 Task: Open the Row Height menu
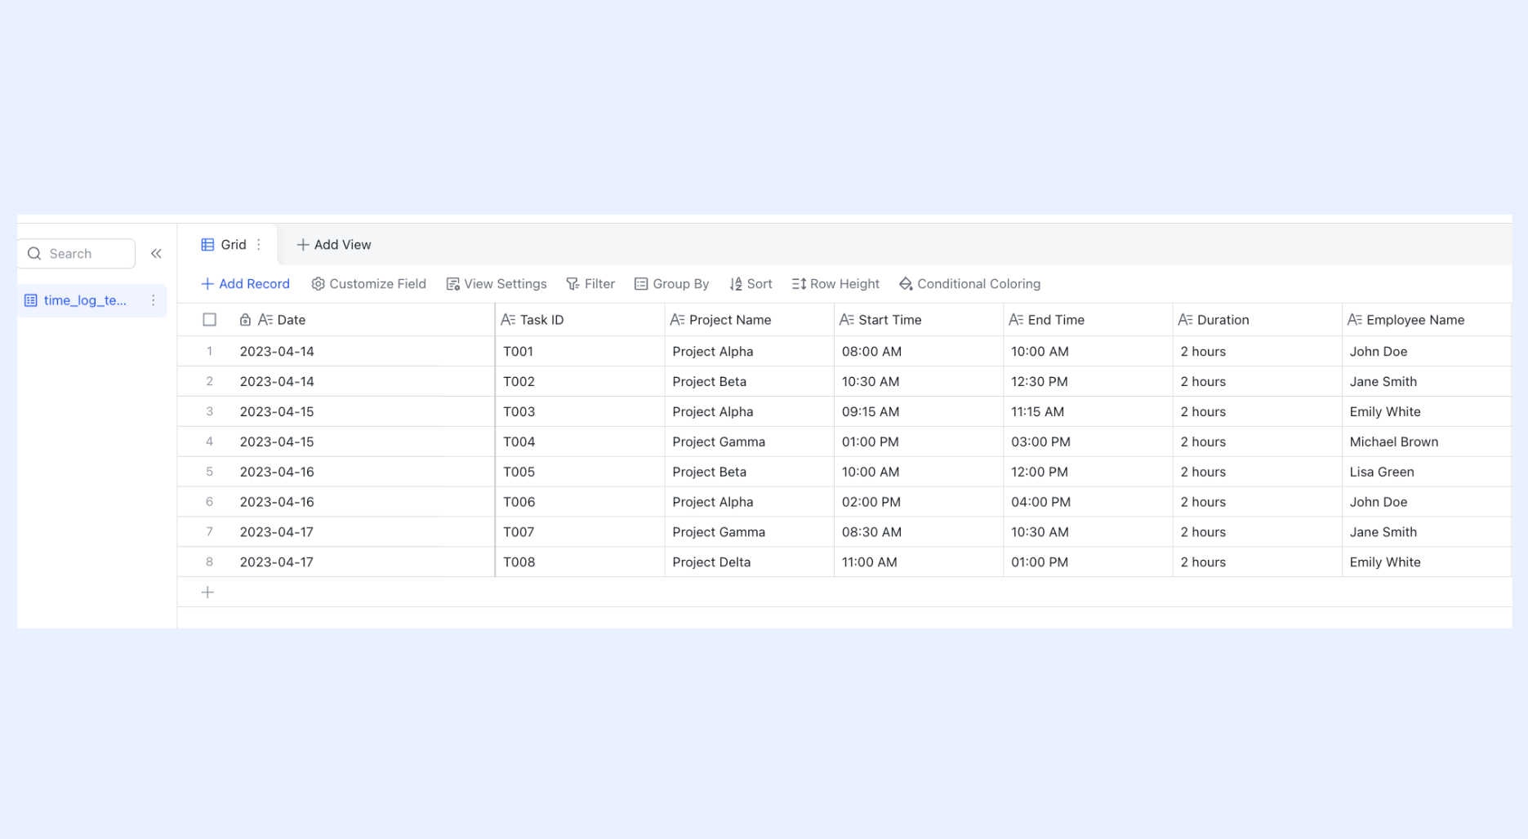(x=835, y=284)
